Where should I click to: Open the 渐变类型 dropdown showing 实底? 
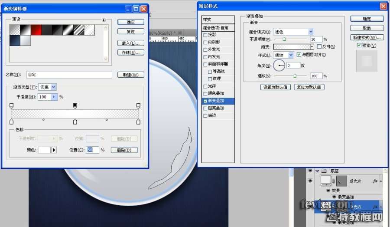click(53, 87)
